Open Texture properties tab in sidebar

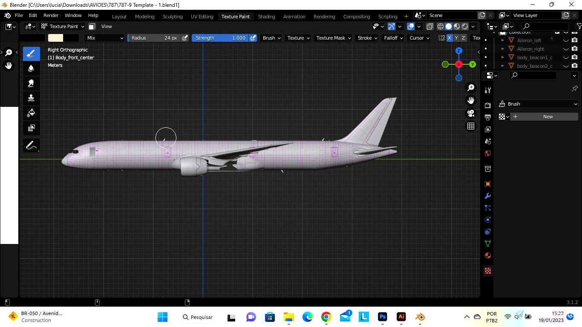pos(488,271)
